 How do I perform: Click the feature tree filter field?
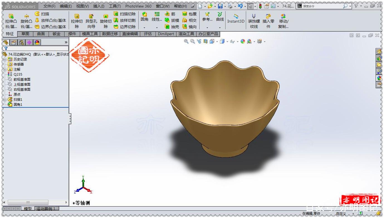(36, 48)
